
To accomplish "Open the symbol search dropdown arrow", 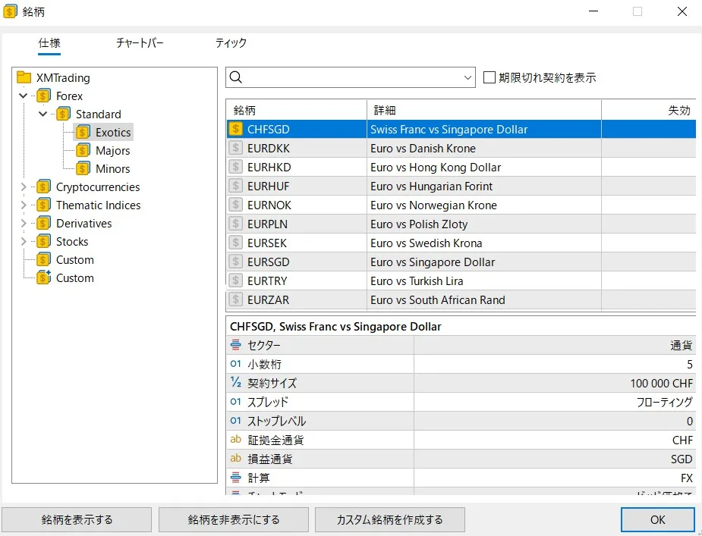I will point(467,77).
